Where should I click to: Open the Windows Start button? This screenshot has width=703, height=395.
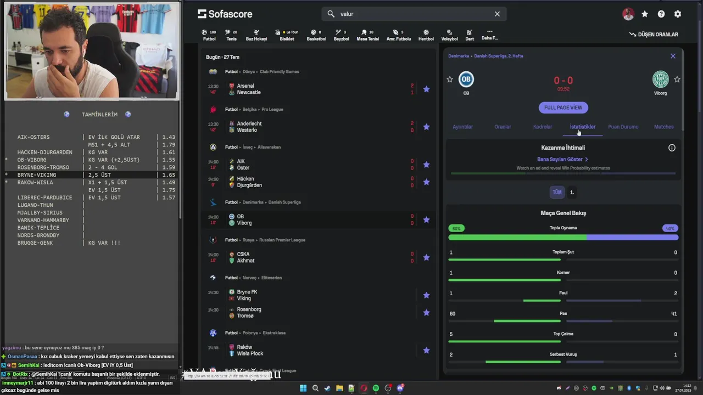(x=303, y=388)
